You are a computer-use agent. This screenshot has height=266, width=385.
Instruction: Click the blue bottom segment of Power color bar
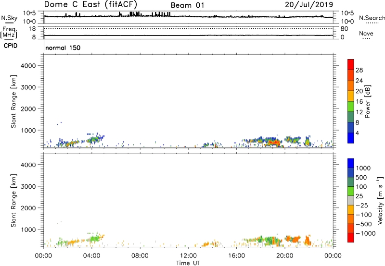point(351,138)
